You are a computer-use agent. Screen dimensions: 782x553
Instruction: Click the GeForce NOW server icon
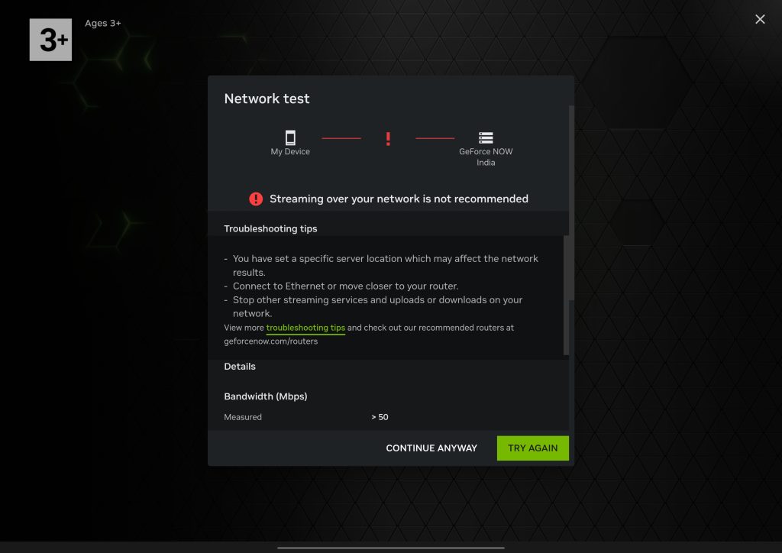(x=486, y=137)
